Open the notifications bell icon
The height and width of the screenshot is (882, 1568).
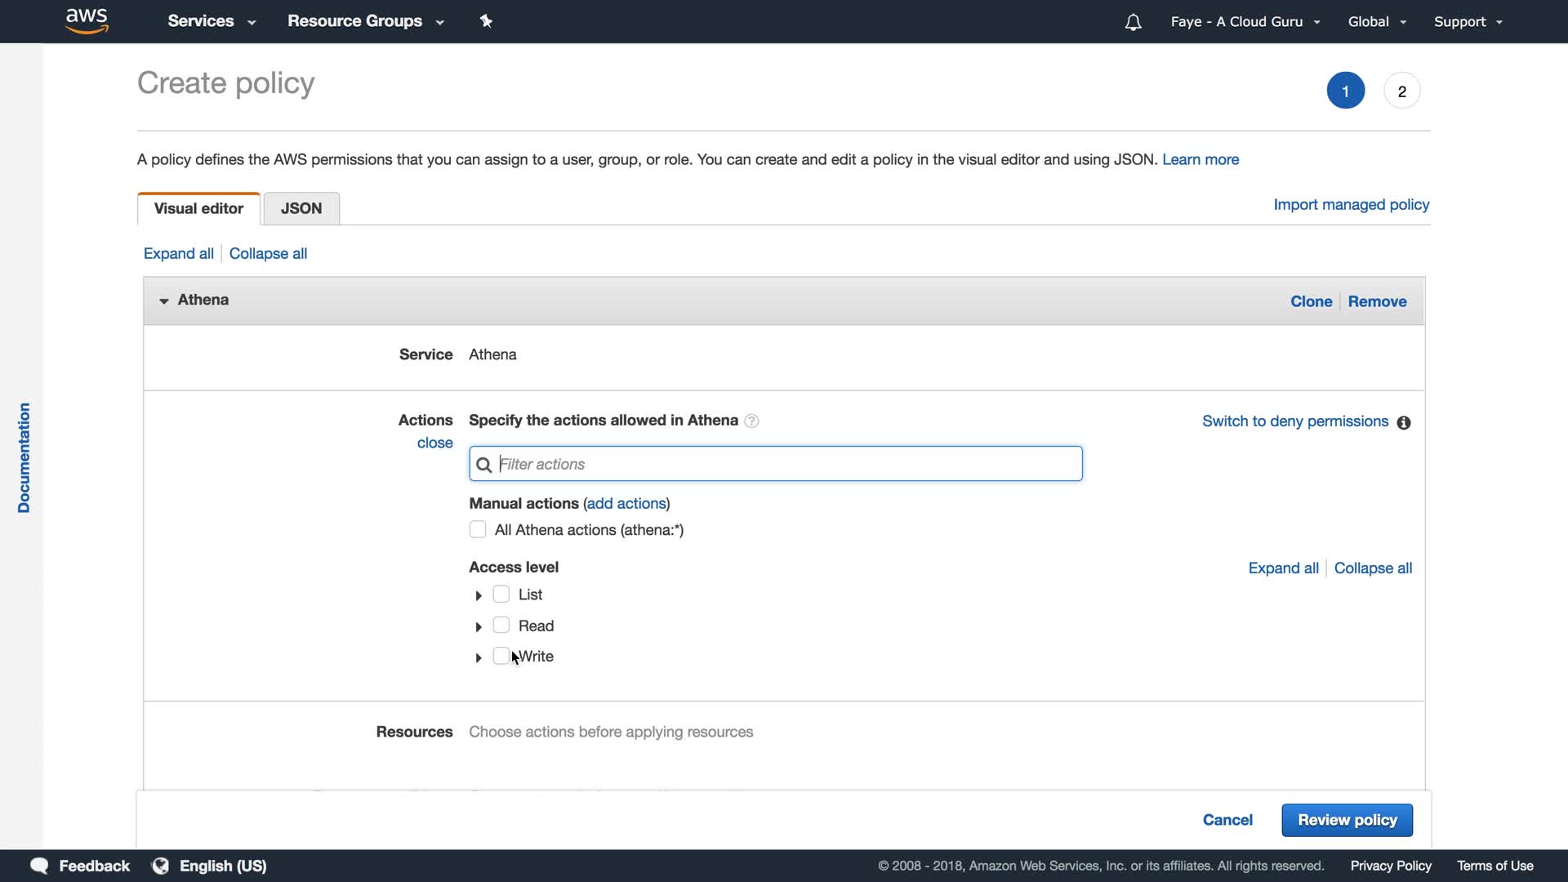(1133, 22)
